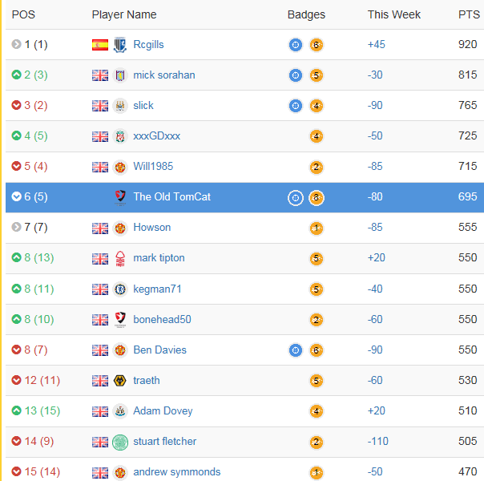484x481 pixels.
Task: Click the blue badge on Ben Davies' row
Action: pyautogui.click(x=296, y=350)
